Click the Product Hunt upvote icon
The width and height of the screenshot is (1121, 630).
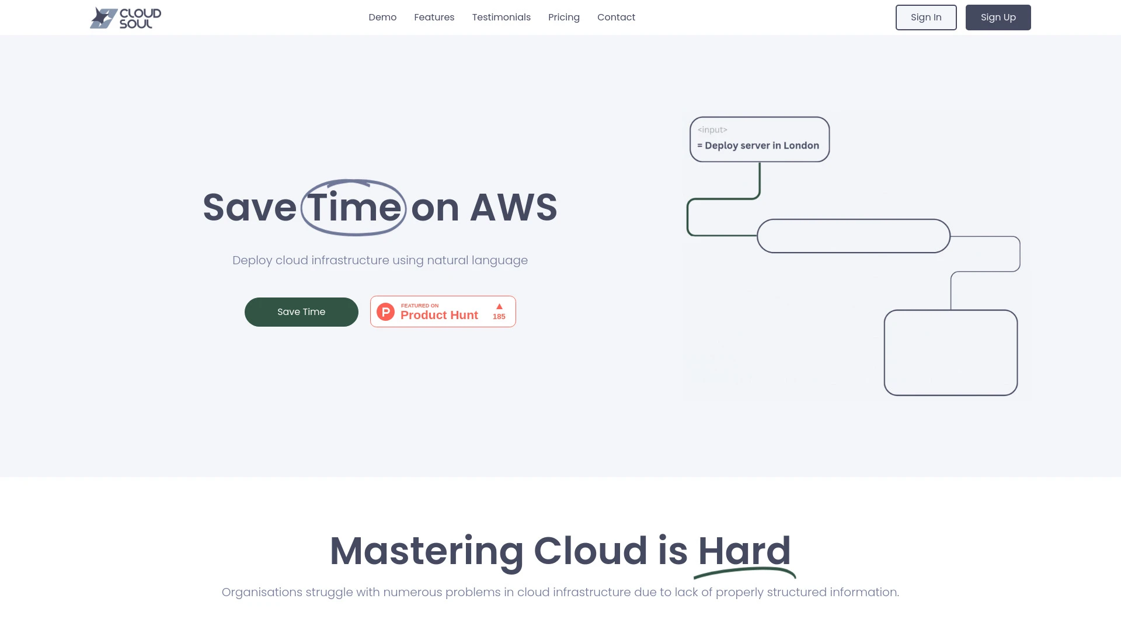[499, 306]
